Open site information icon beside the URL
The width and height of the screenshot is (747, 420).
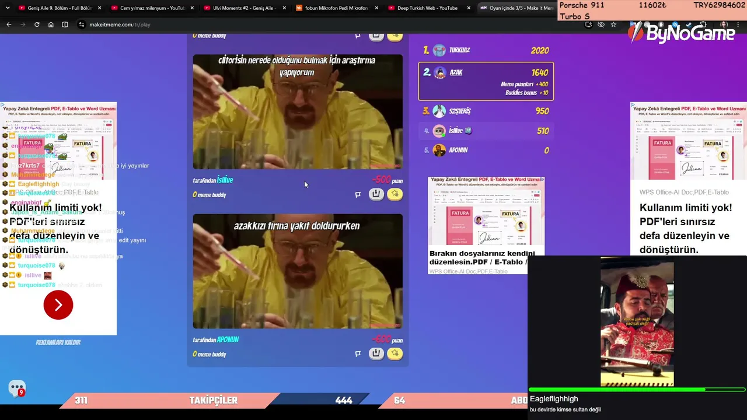click(x=82, y=24)
